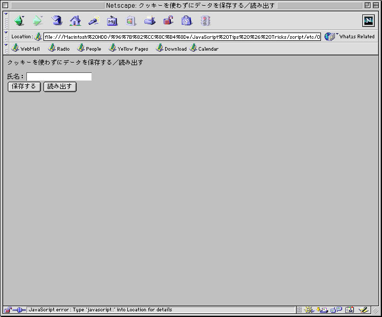This screenshot has width=382, height=317.
Task: Open the Inbox from the component bar
Action: (x=322, y=310)
